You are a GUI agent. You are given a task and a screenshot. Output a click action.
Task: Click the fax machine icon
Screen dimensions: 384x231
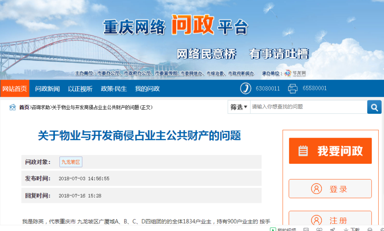293,88
